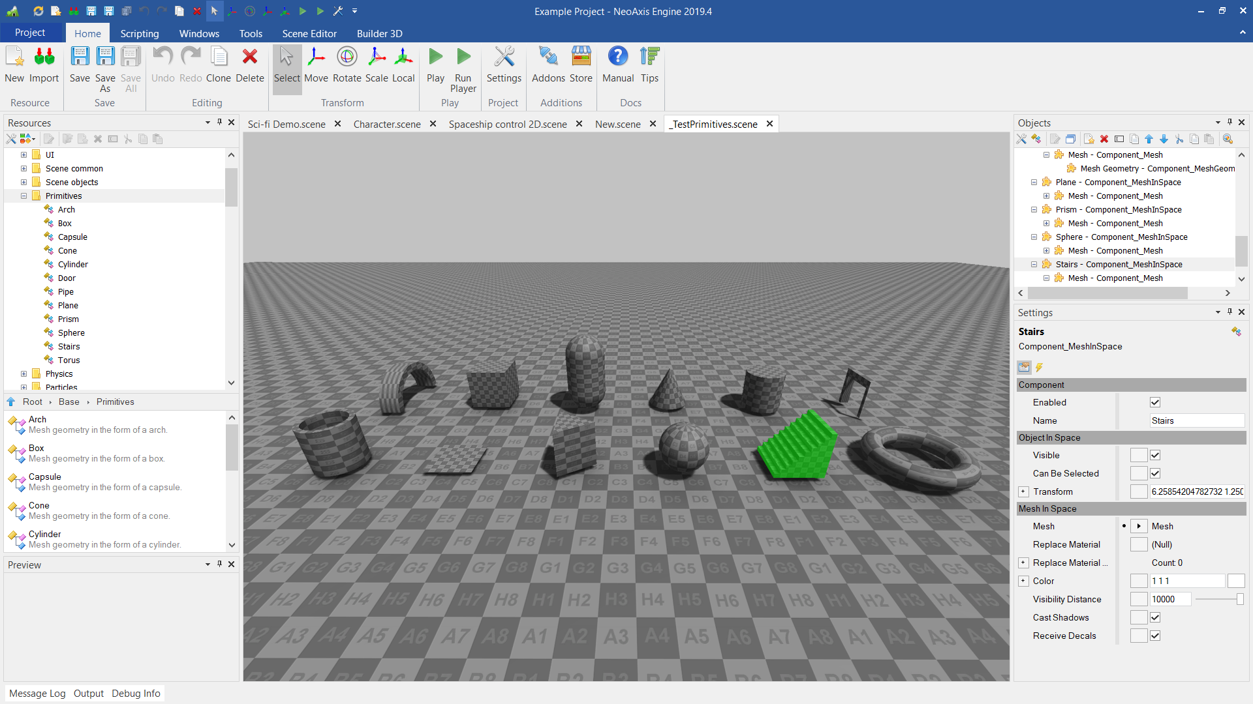1253x704 pixels.
Task: Uncheck the Cast Shadows checkbox
Action: tap(1155, 617)
